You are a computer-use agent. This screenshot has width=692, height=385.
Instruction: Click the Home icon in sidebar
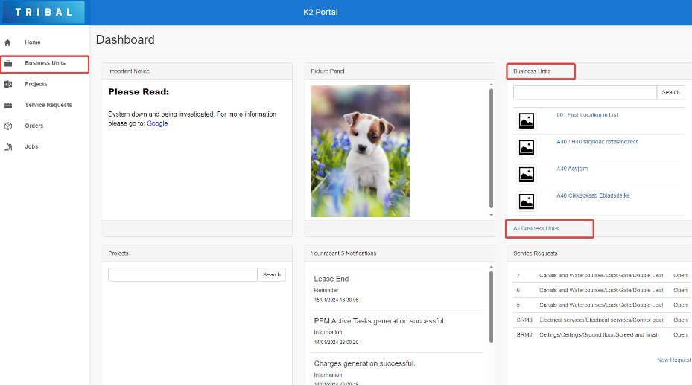[8, 42]
